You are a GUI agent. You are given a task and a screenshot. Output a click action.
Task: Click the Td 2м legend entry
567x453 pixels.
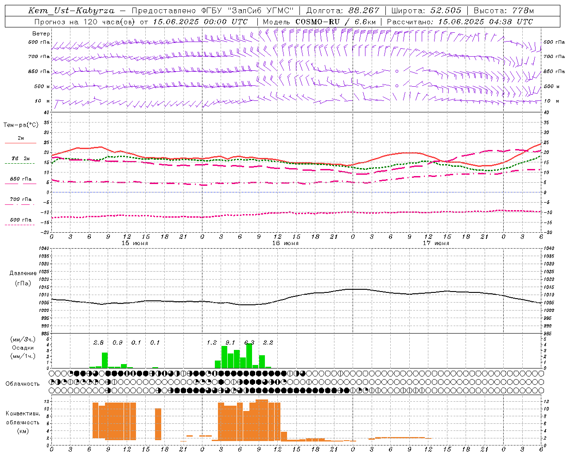(x=20, y=158)
